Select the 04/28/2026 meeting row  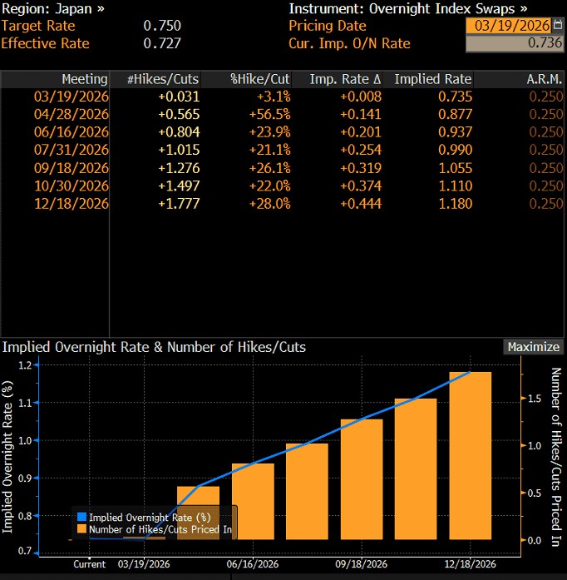click(x=283, y=114)
